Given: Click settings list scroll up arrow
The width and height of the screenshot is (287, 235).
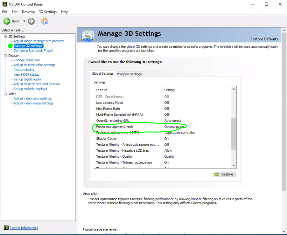Looking at the screenshot, I should [x=234, y=89].
